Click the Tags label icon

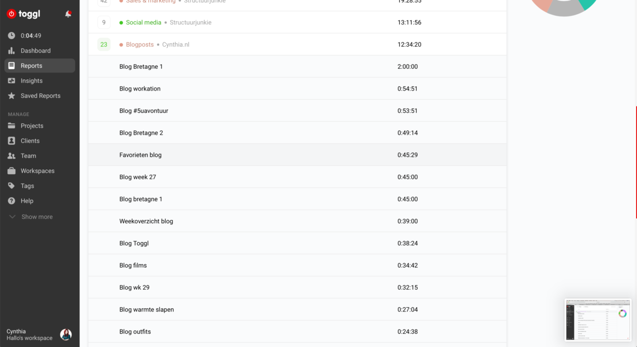pos(12,186)
